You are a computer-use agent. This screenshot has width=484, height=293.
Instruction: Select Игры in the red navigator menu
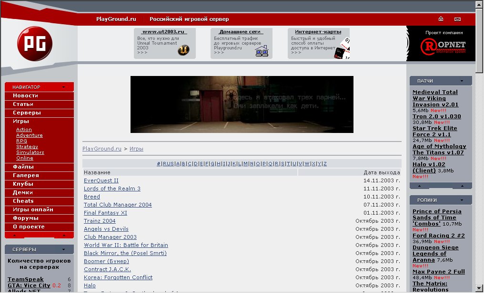tap(21, 121)
